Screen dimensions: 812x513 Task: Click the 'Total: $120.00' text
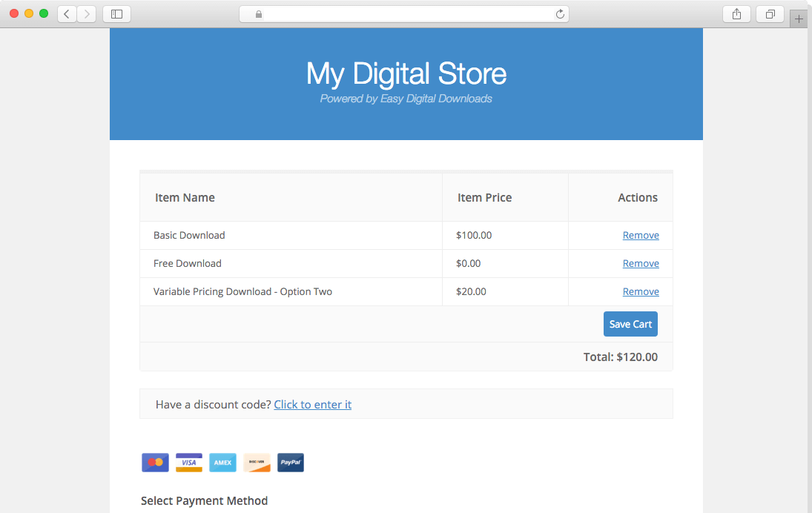click(621, 357)
